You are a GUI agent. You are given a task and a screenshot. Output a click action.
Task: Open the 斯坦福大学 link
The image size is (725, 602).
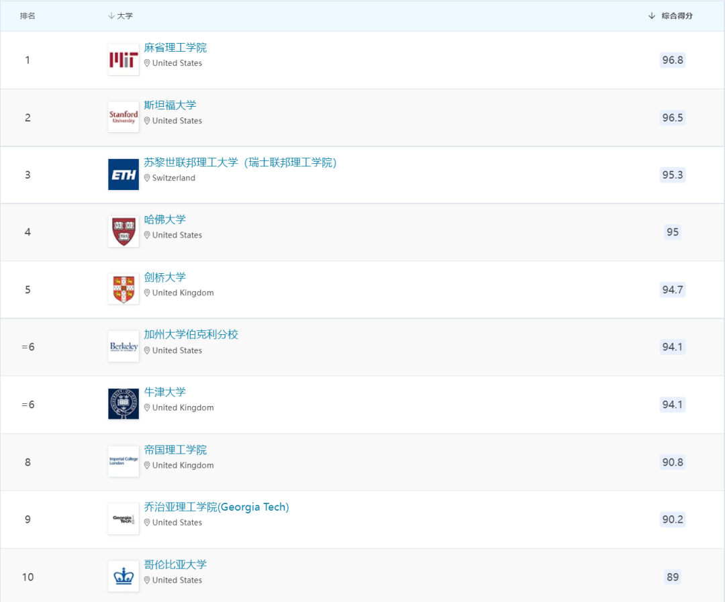[170, 105]
